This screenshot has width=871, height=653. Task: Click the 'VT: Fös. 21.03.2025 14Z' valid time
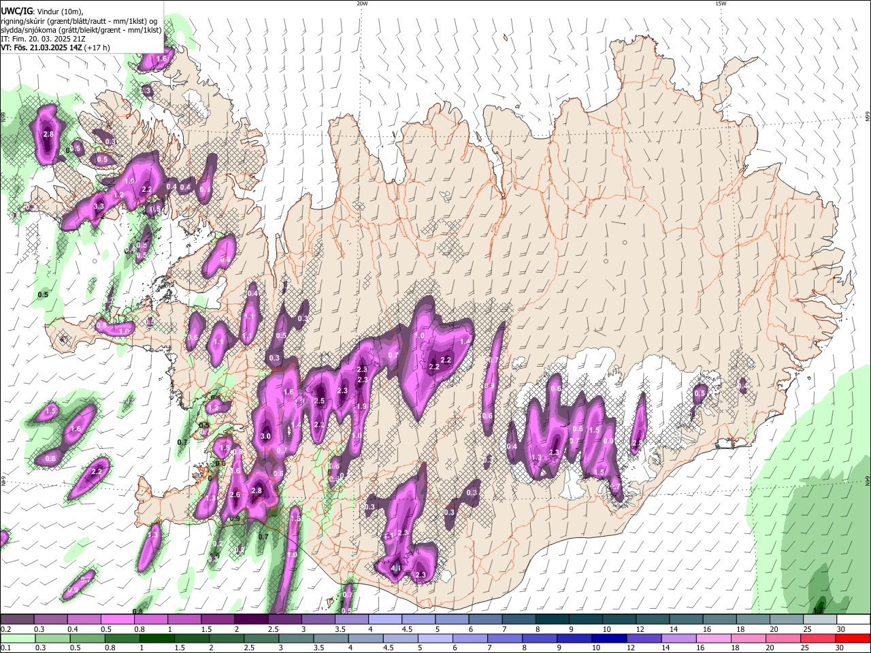[42, 48]
